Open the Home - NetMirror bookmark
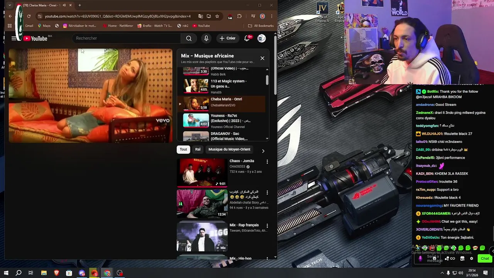The image size is (494, 278). point(118,26)
